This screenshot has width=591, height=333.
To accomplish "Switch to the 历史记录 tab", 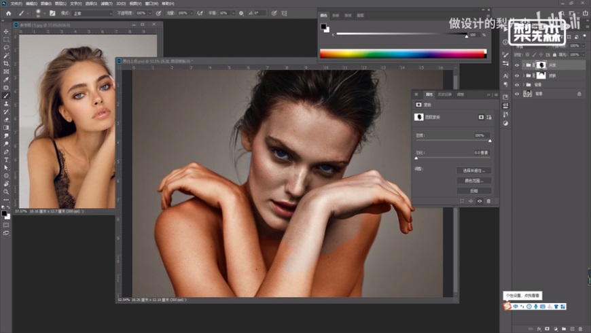I will (444, 94).
